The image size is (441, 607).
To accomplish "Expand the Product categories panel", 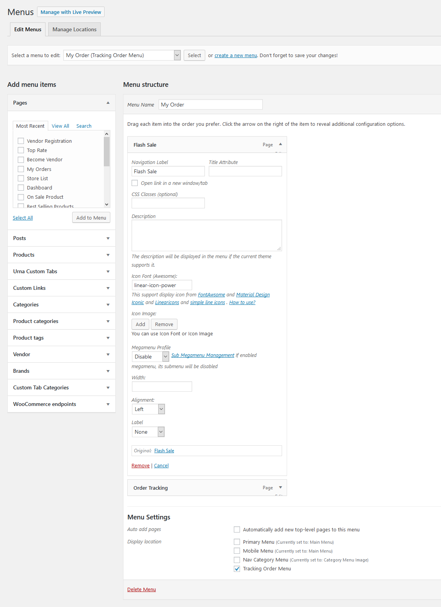I will point(61,321).
